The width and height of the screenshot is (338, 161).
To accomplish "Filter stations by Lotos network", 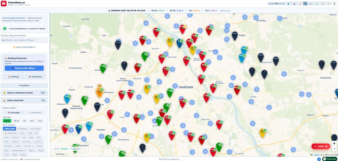I will click(6, 137).
